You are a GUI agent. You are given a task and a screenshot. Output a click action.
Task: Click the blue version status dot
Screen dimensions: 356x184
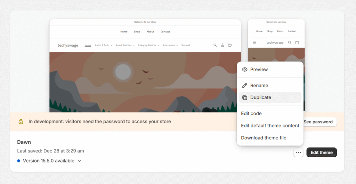point(19,161)
